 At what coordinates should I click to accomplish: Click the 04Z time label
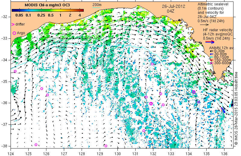[x=171, y=11]
